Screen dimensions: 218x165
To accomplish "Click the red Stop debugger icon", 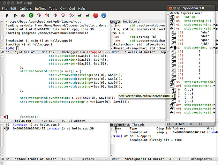I will click(96, 15).
